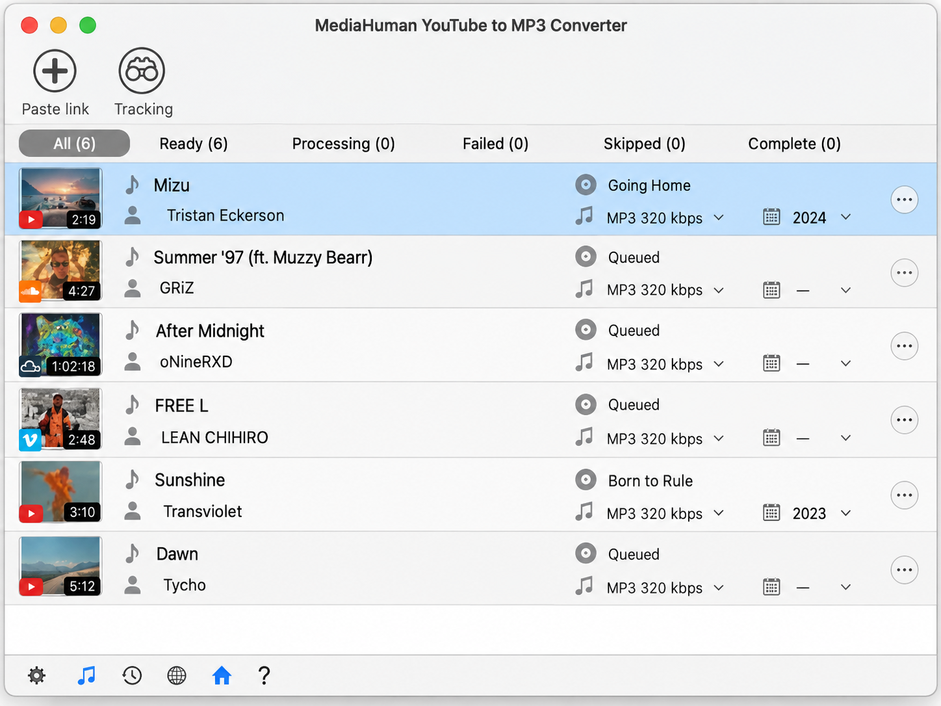Viewport: 941px width, 706px height.
Task: Open the empty year dropdown for FREE L
Action: 845,438
